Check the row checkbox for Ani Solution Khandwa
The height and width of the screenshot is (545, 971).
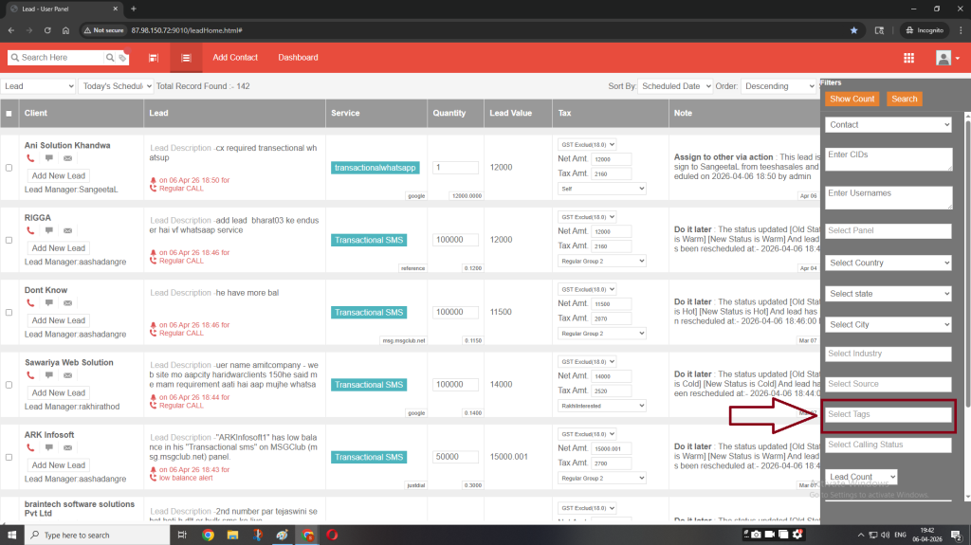9,168
